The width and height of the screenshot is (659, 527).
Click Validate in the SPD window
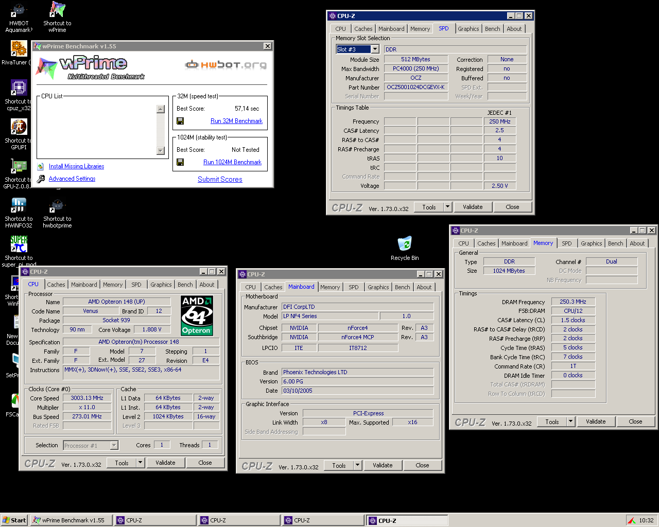pos(473,207)
